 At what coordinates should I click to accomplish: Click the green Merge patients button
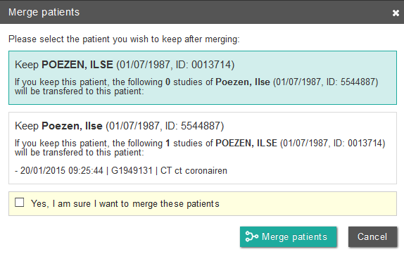(x=289, y=237)
